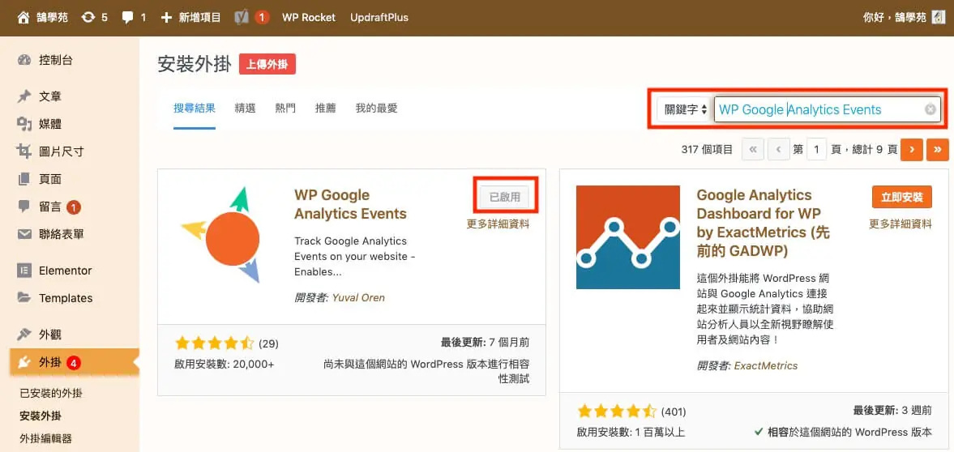
Task: Click the 317 個項目 count text
Action: coord(707,150)
